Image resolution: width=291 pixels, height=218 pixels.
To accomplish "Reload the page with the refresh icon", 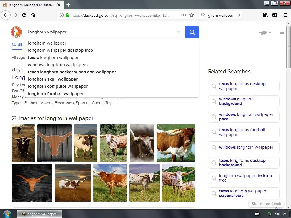I will pos(24,15).
